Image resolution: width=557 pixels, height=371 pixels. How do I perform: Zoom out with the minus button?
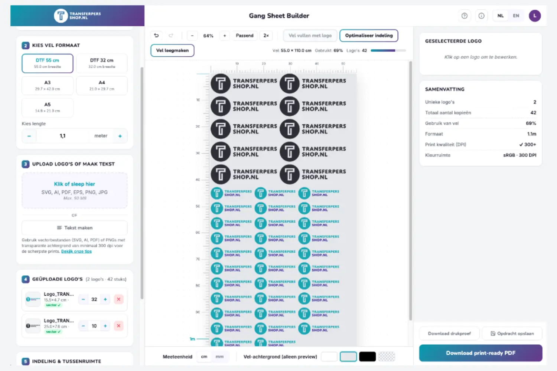click(192, 36)
